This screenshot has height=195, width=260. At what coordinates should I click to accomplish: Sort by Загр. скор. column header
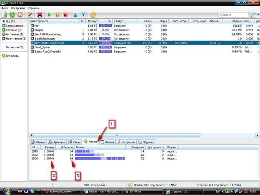[x=178, y=21]
